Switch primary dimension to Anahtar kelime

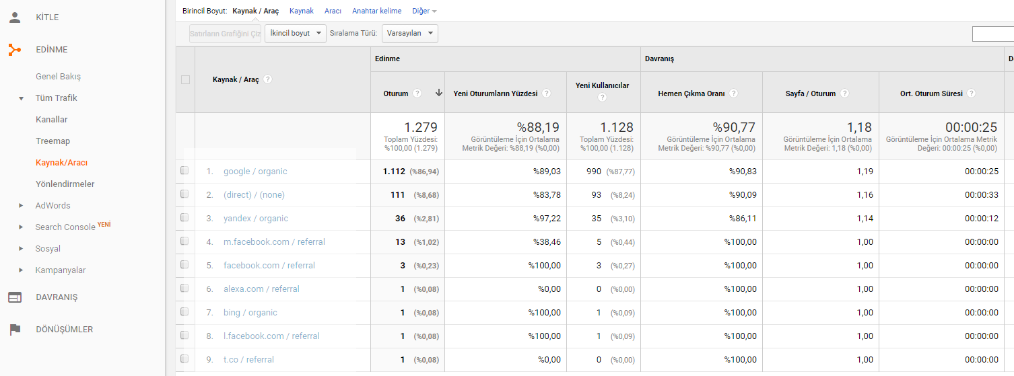(x=377, y=11)
